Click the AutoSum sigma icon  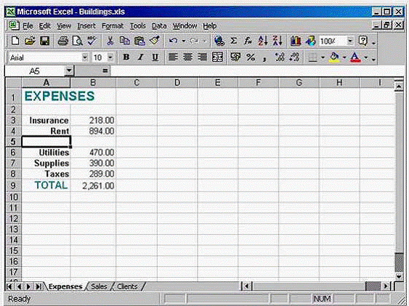[233, 41]
